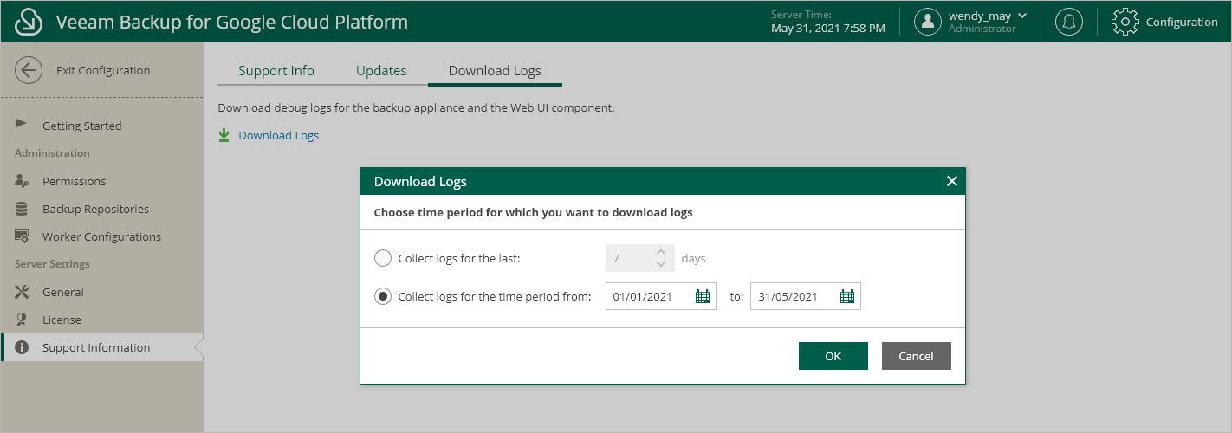Viewport: 1232px width, 433px height.
Task: Click the green download arrow icon
Action: pyautogui.click(x=224, y=135)
